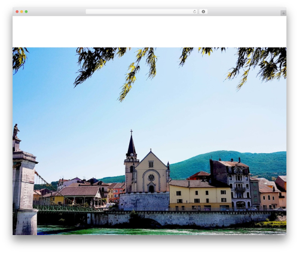Screen dimensions: 299x253
Task: Close the window with the red button
Action: tap(17, 11)
